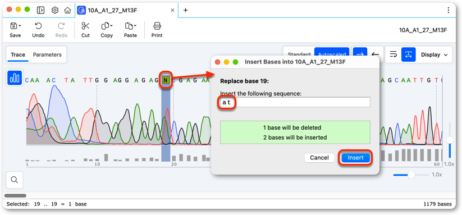462x215 pixels.
Task: Toggle the line wrap icon beside Display
Action: pos(394,54)
